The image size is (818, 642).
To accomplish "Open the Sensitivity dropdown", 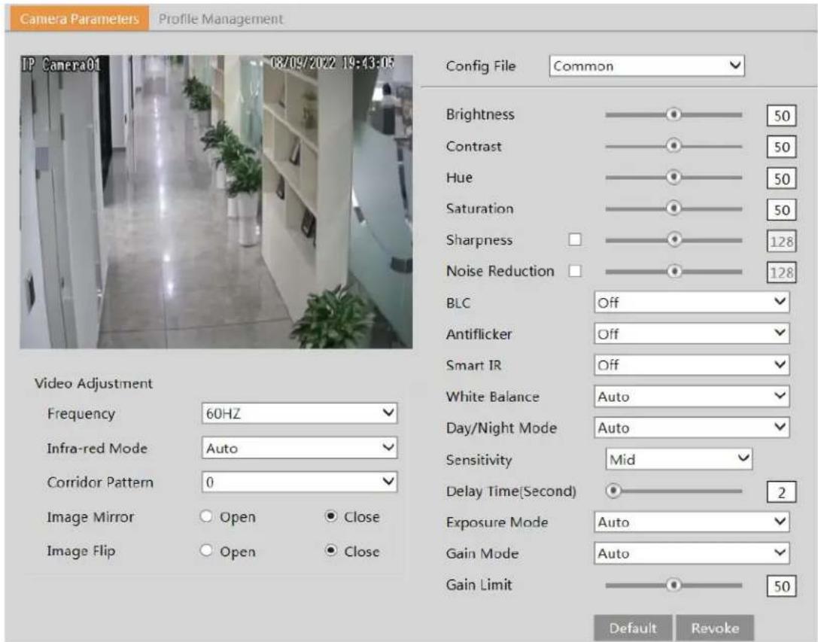I will tap(679, 459).
